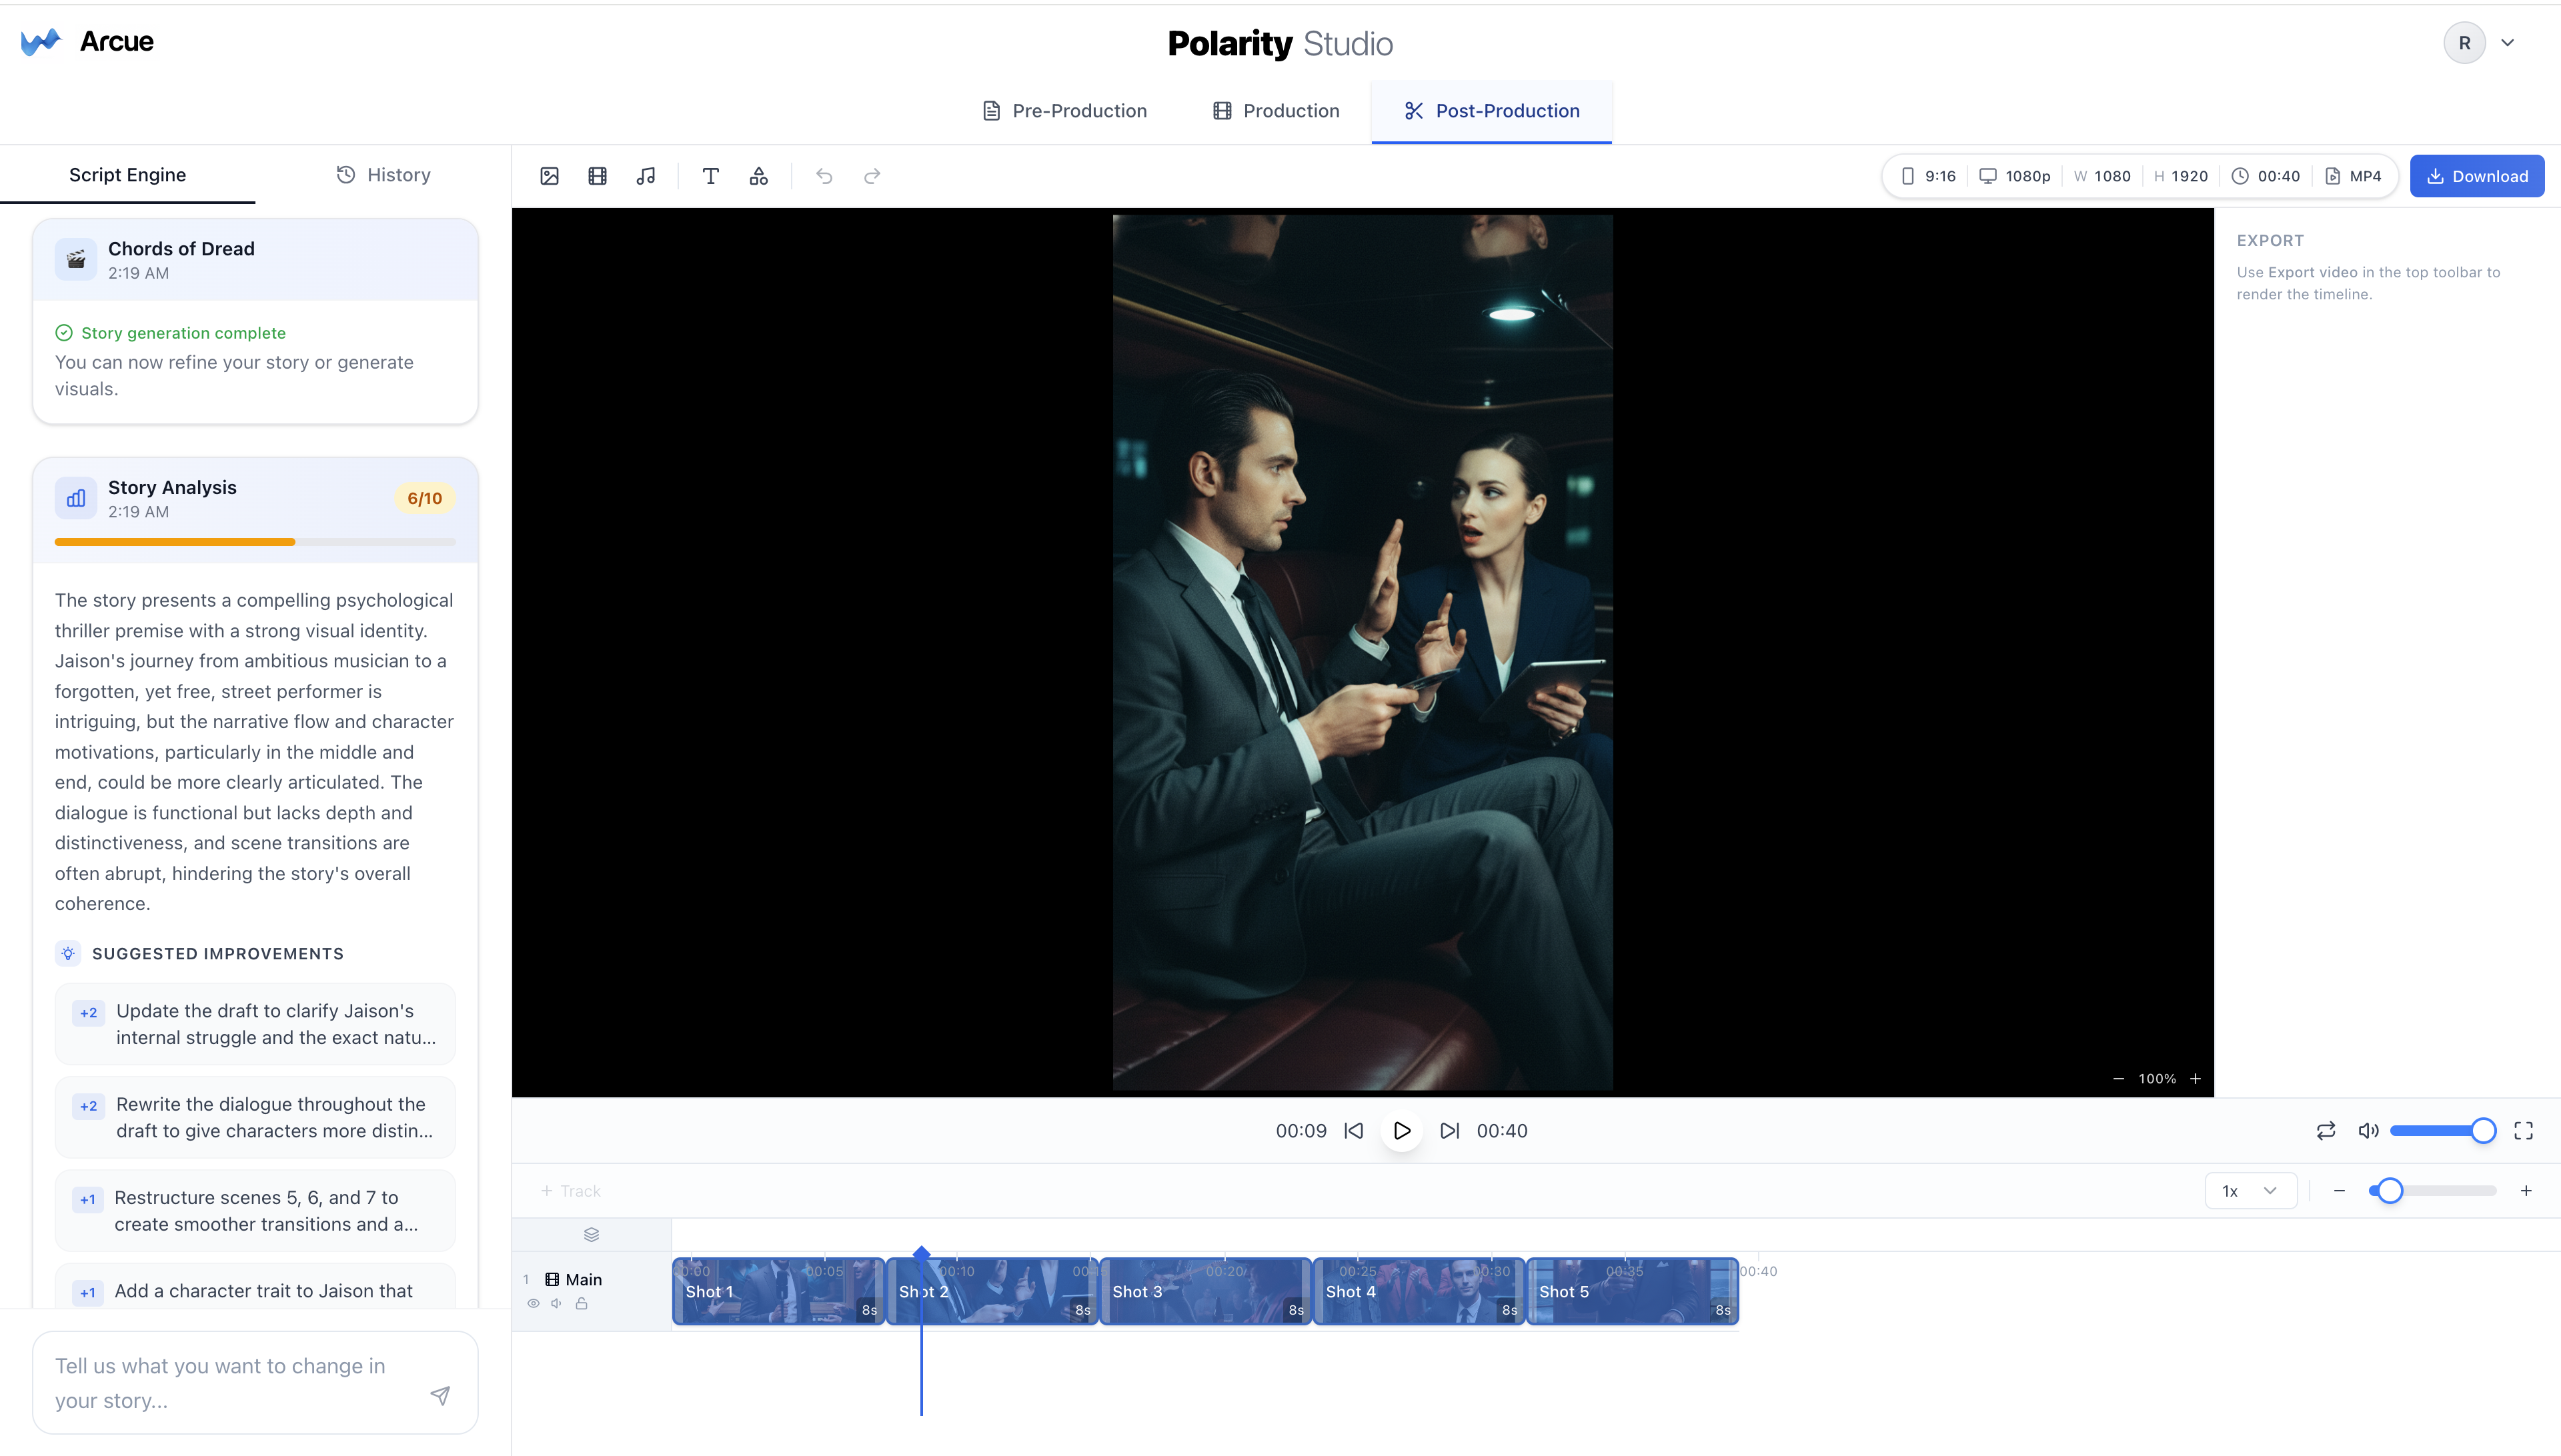Mute the Main track audio
This screenshot has height=1456, width=2561.
tap(558, 1304)
